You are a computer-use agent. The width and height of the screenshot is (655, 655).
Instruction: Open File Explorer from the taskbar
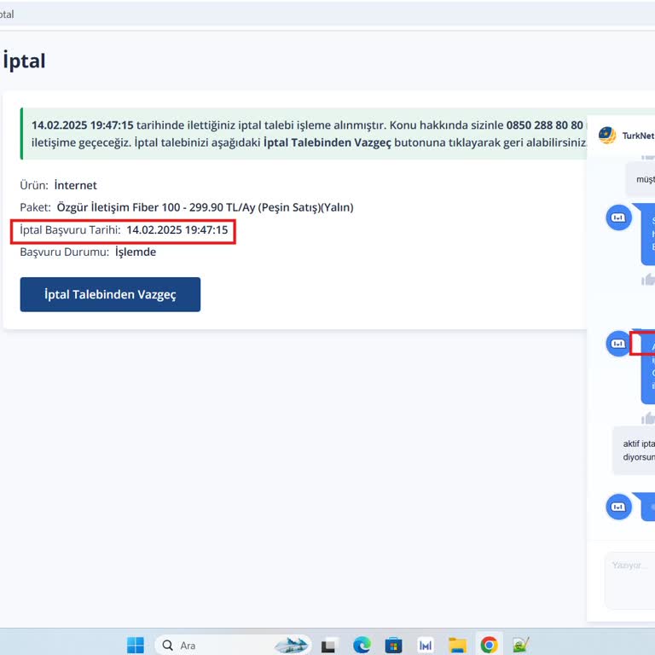pyautogui.click(x=457, y=646)
